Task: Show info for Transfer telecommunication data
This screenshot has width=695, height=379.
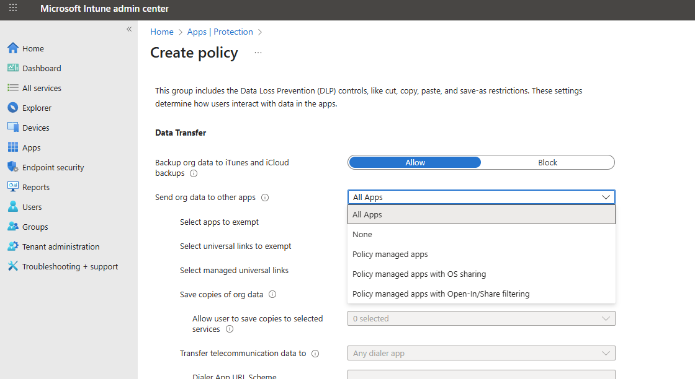Action: 315,354
